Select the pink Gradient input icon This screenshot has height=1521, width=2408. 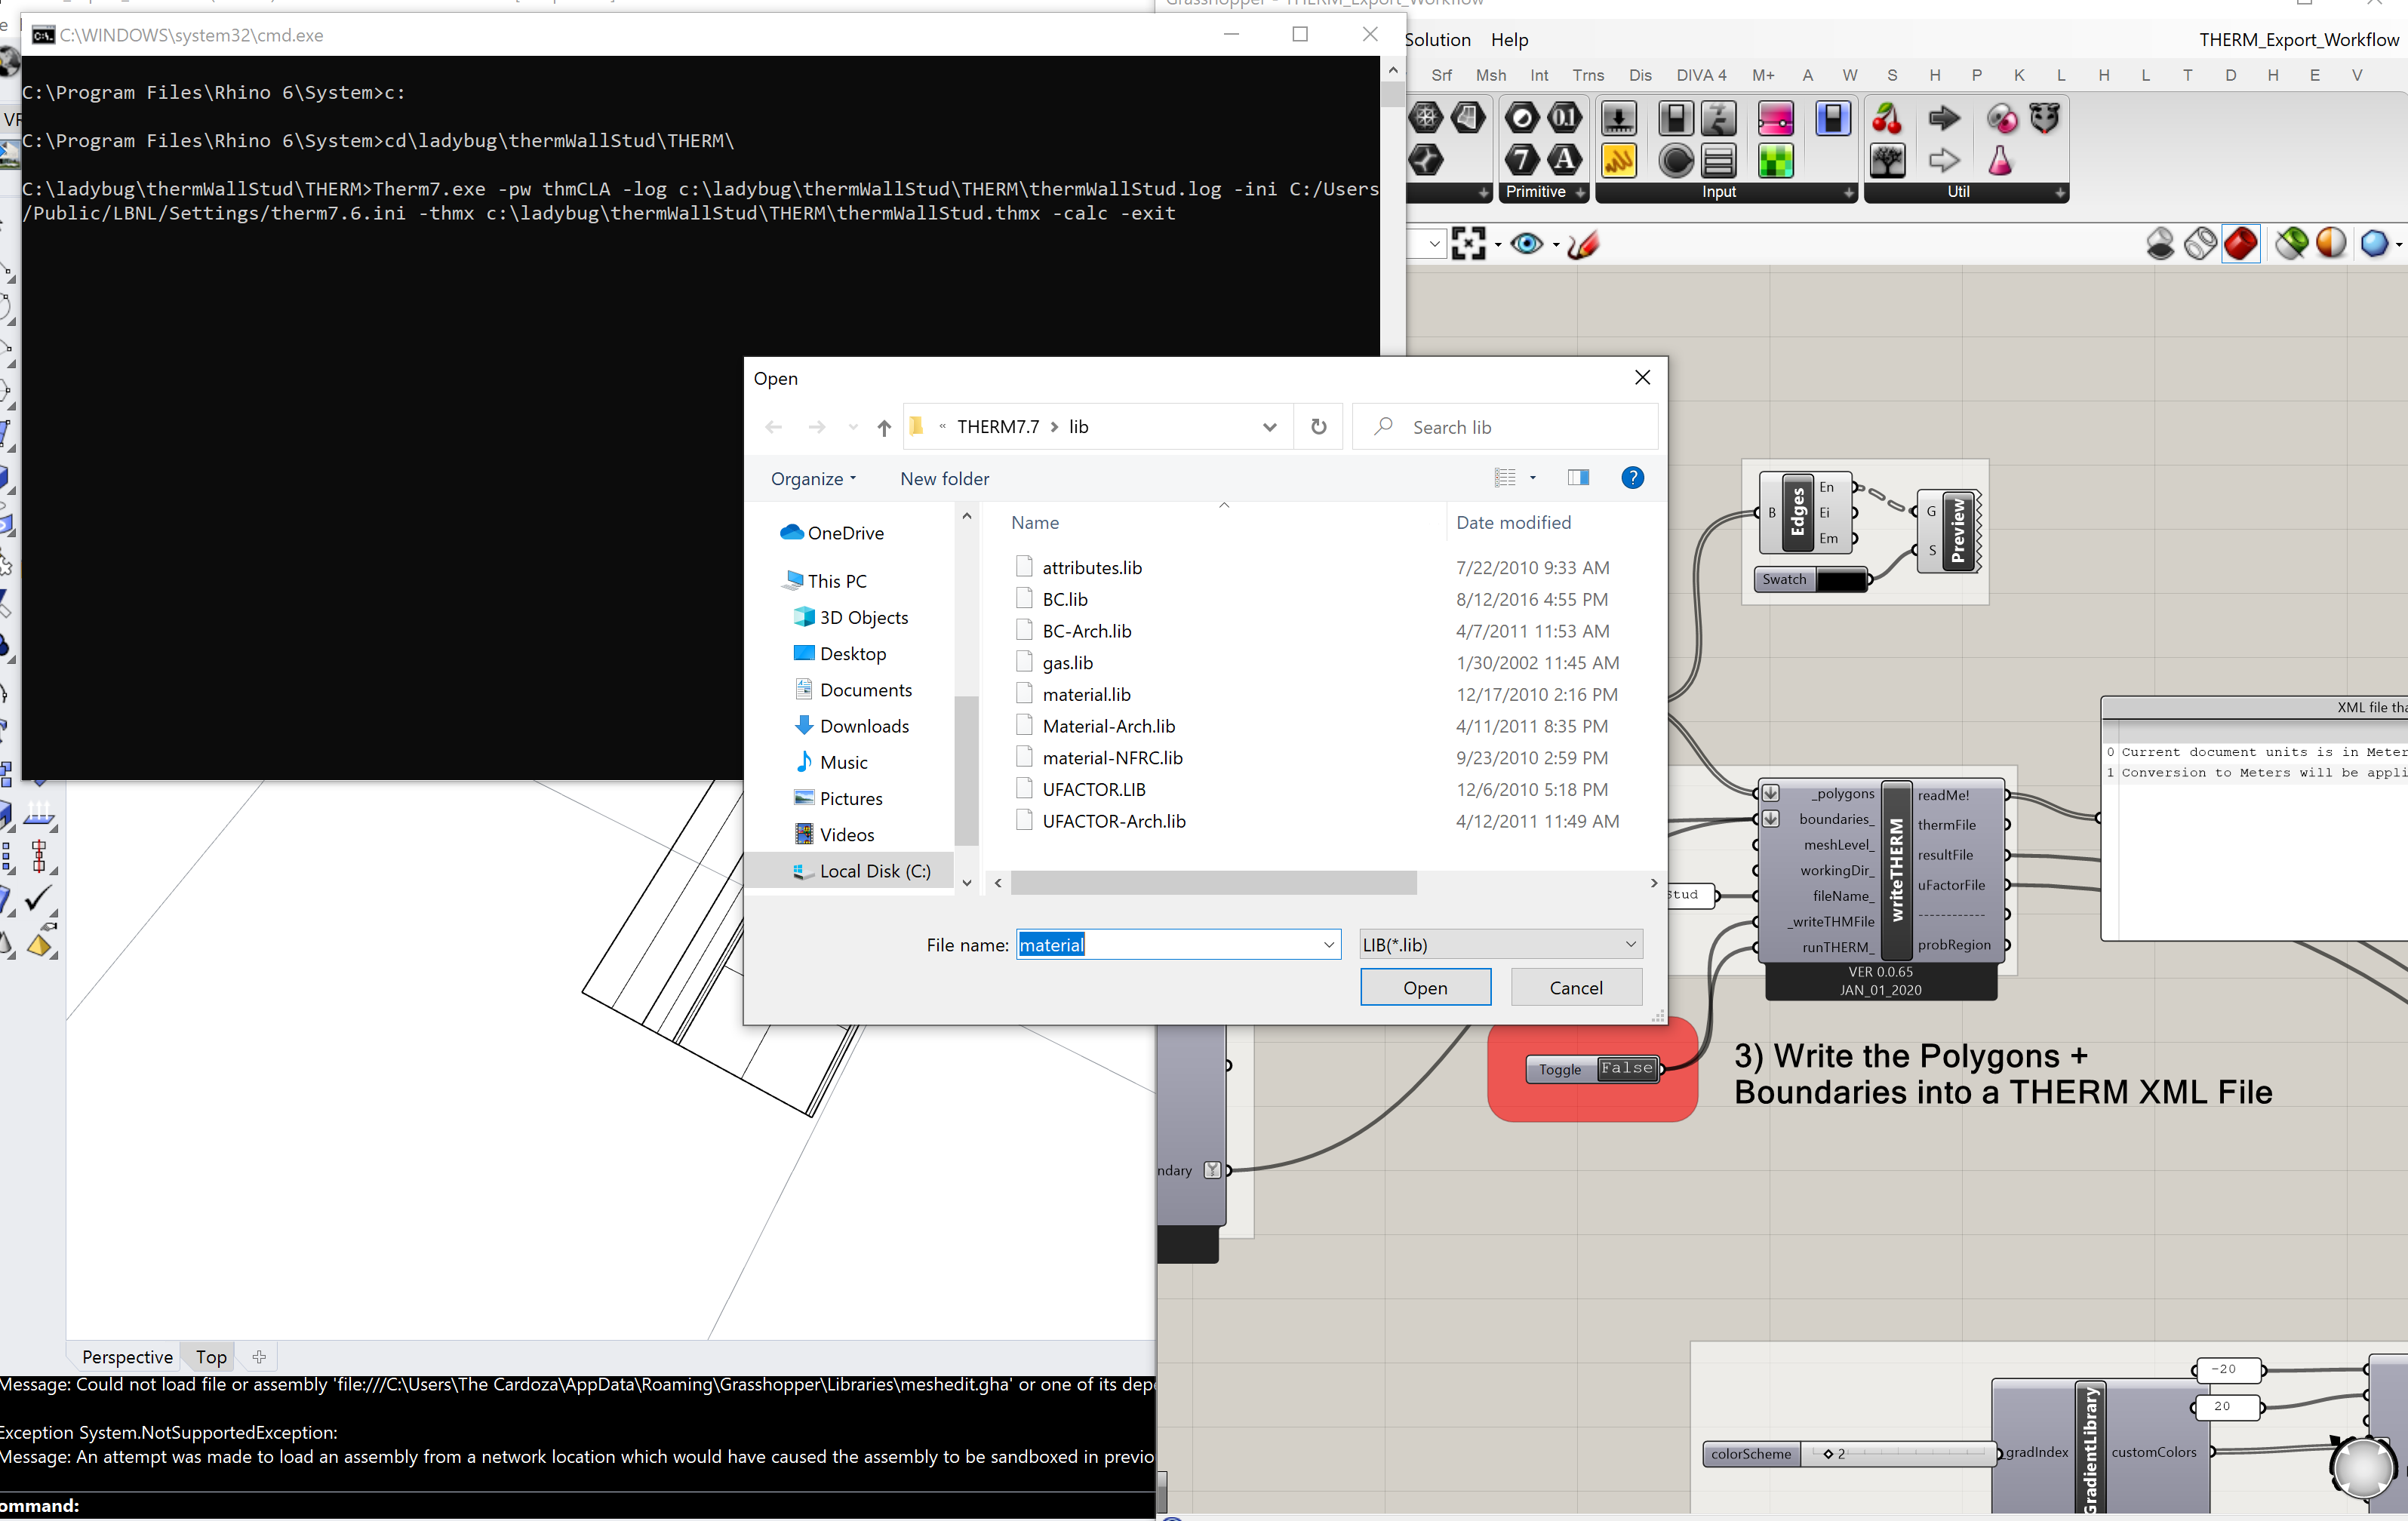1776,118
